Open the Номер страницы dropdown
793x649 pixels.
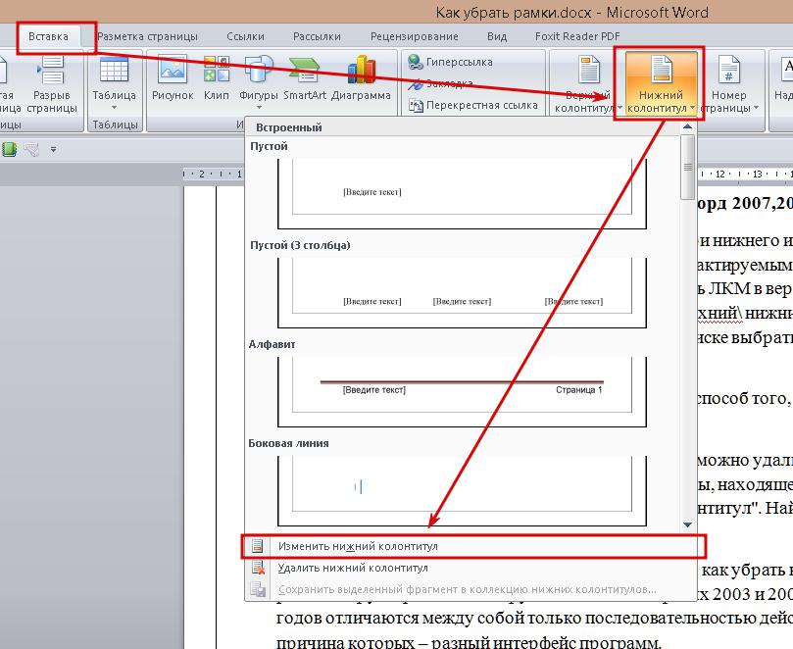pyautogui.click(x=728, y=84)
